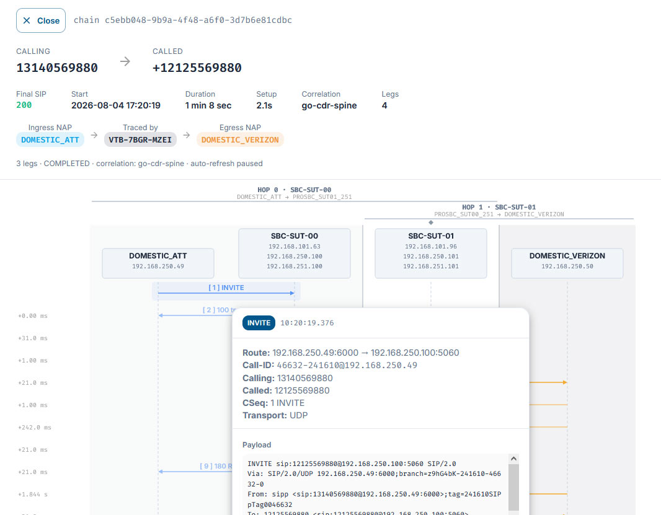This screenshot has width=661, height=515.
Task: Select the SBC-SUT-01 node box
Action: (x=431, y=253)
